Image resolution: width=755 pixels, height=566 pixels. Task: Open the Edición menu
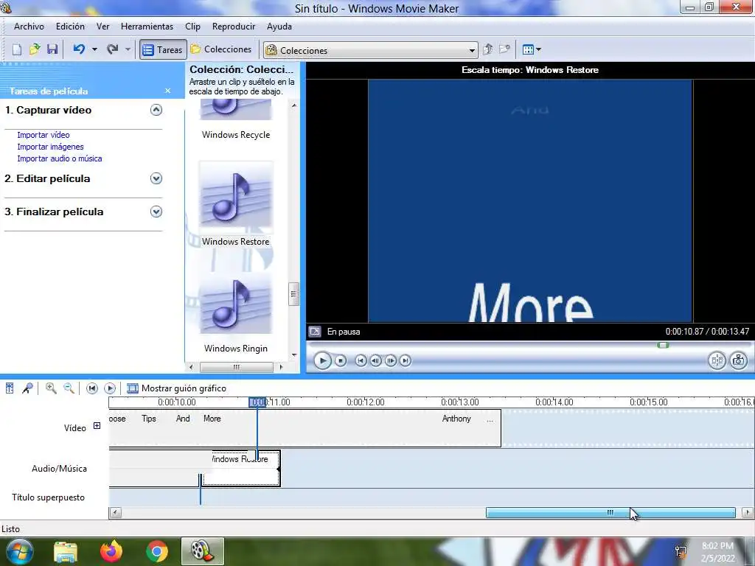pyautogui.click(x=70, y=27)
